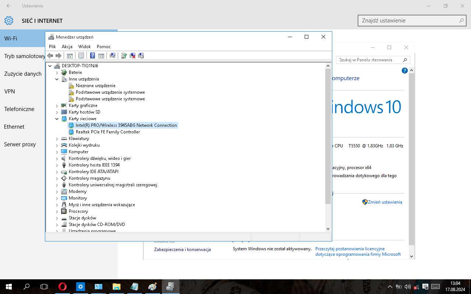Click the taskbar search magnifier icon
This screenshot has height=294, width=471.
[x=26, y=287]
